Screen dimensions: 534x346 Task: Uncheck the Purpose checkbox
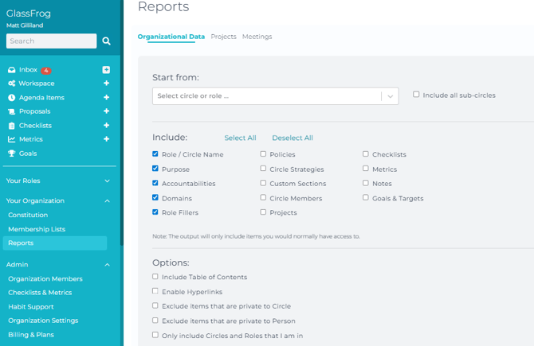pyautogui.click(x=155, y=169)
